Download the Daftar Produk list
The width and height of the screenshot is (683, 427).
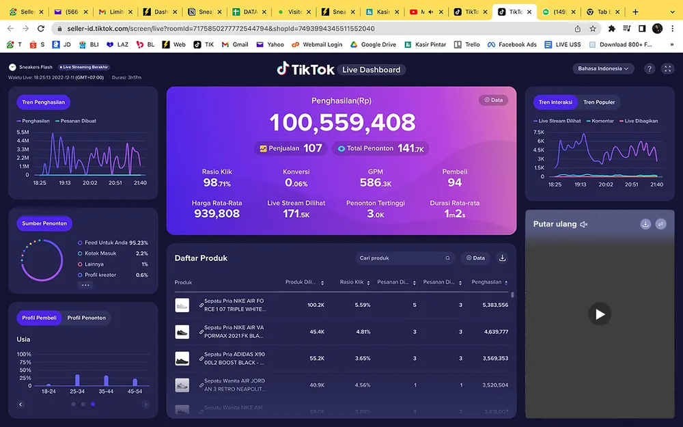click(x=502, y=258)
